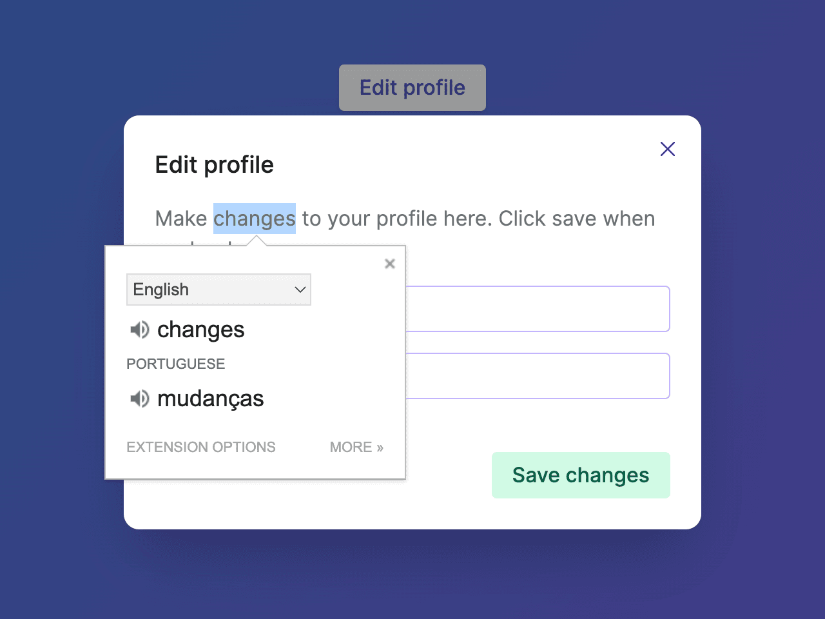Close the translation popup with its small X
The width and height of the screenshot is (825, 619).
389,263
